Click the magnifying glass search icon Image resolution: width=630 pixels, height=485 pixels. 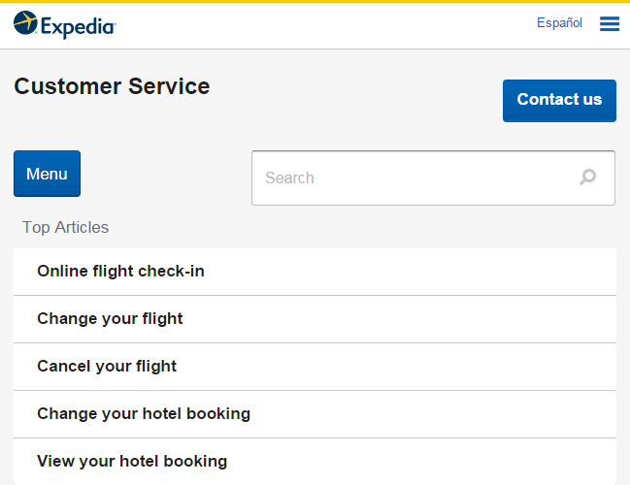(588, 177)
